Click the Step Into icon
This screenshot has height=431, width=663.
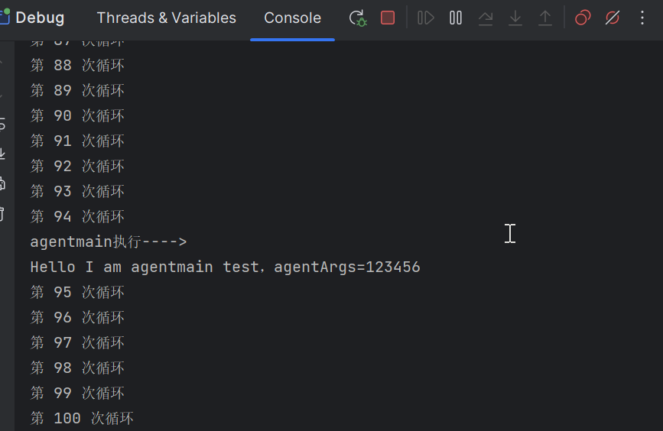pos(515,18)
